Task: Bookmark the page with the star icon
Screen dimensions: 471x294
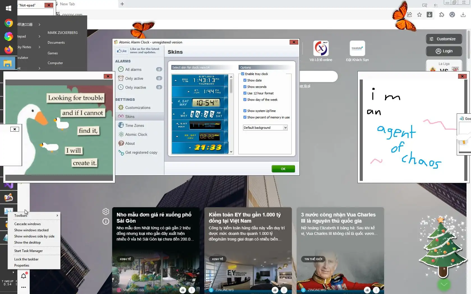Action: coord(419,15)
